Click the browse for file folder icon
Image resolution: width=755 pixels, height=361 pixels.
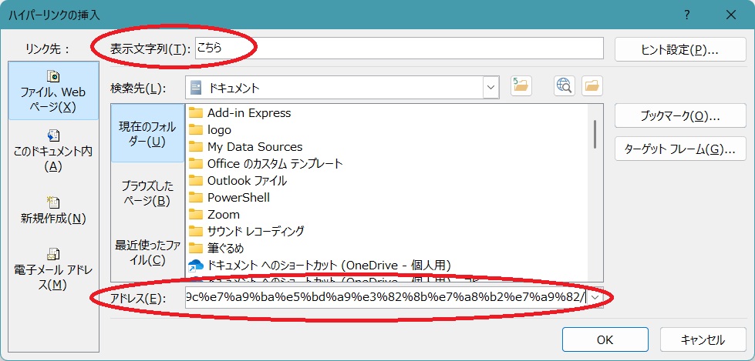(x=592, y=87)
